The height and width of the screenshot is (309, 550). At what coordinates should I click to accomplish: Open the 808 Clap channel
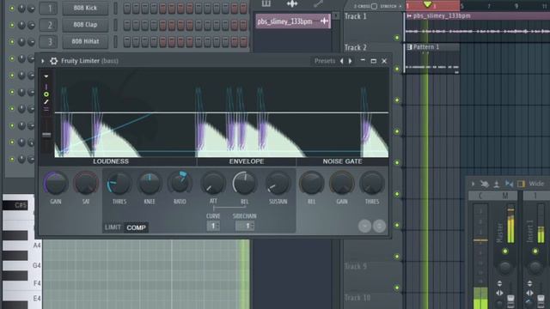(85, 25)
